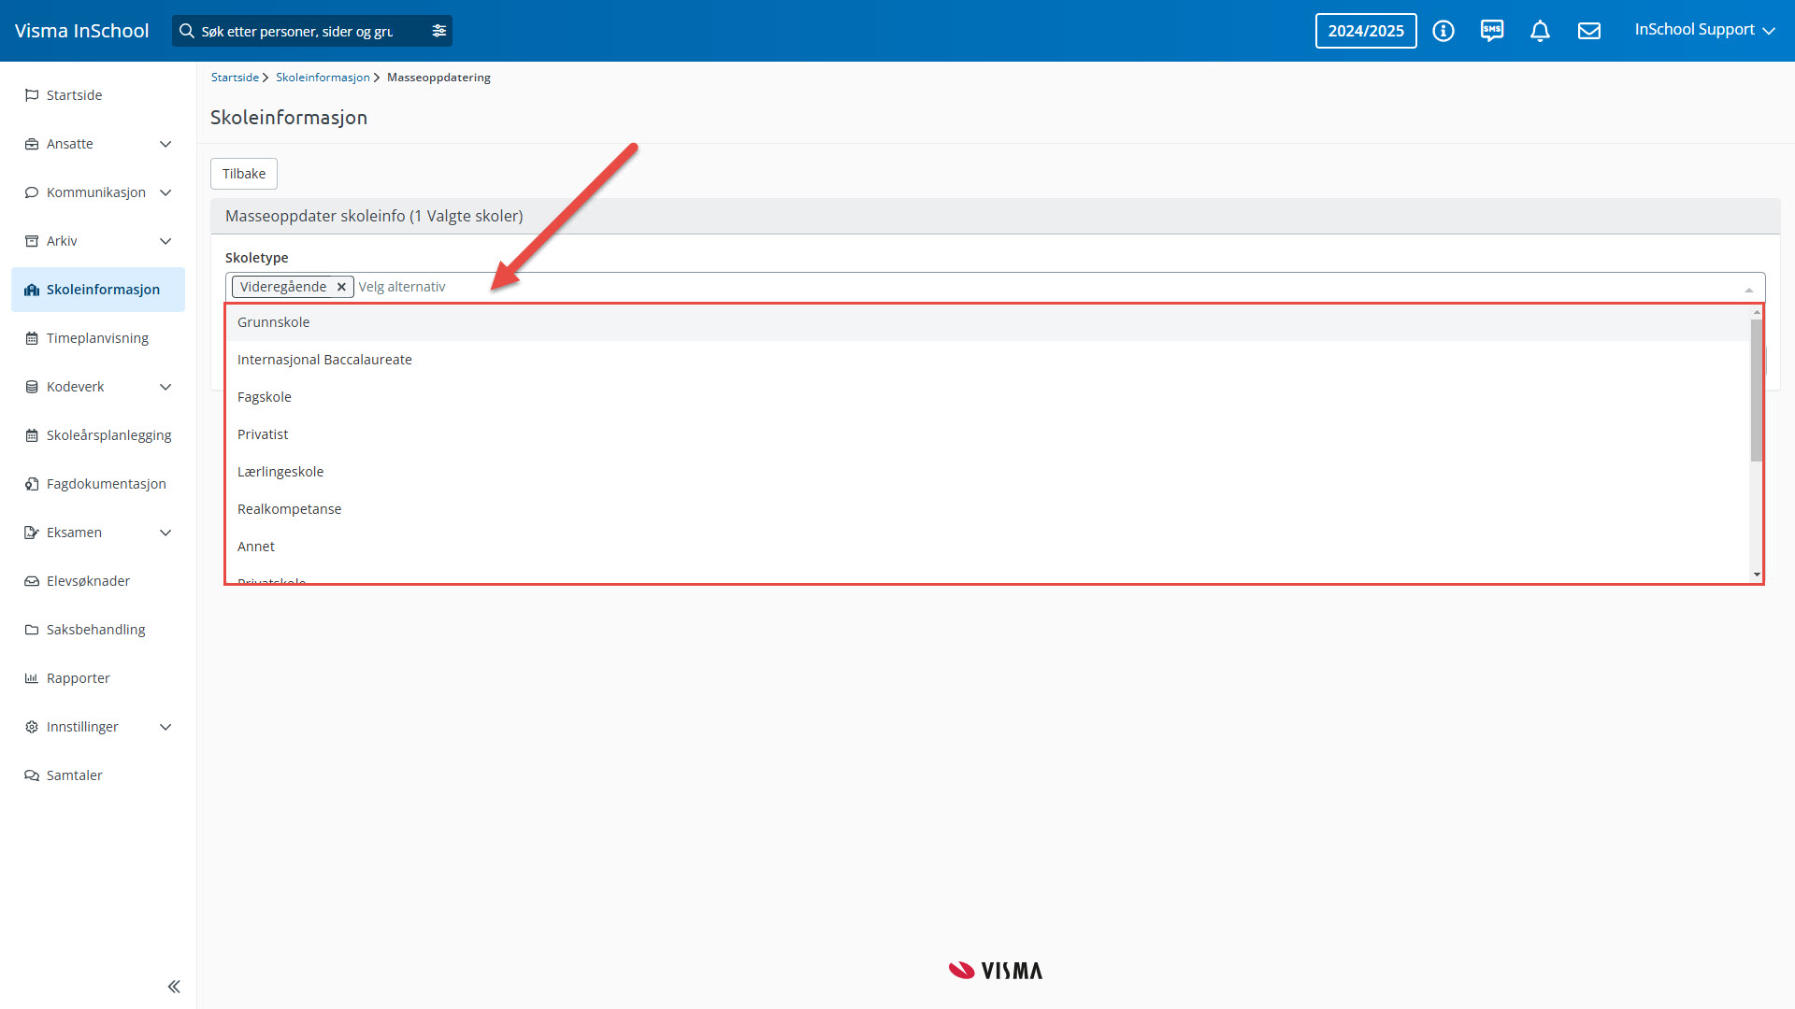
Task: Remove the Videregående tag with x
Action: [x=341, y=287]
